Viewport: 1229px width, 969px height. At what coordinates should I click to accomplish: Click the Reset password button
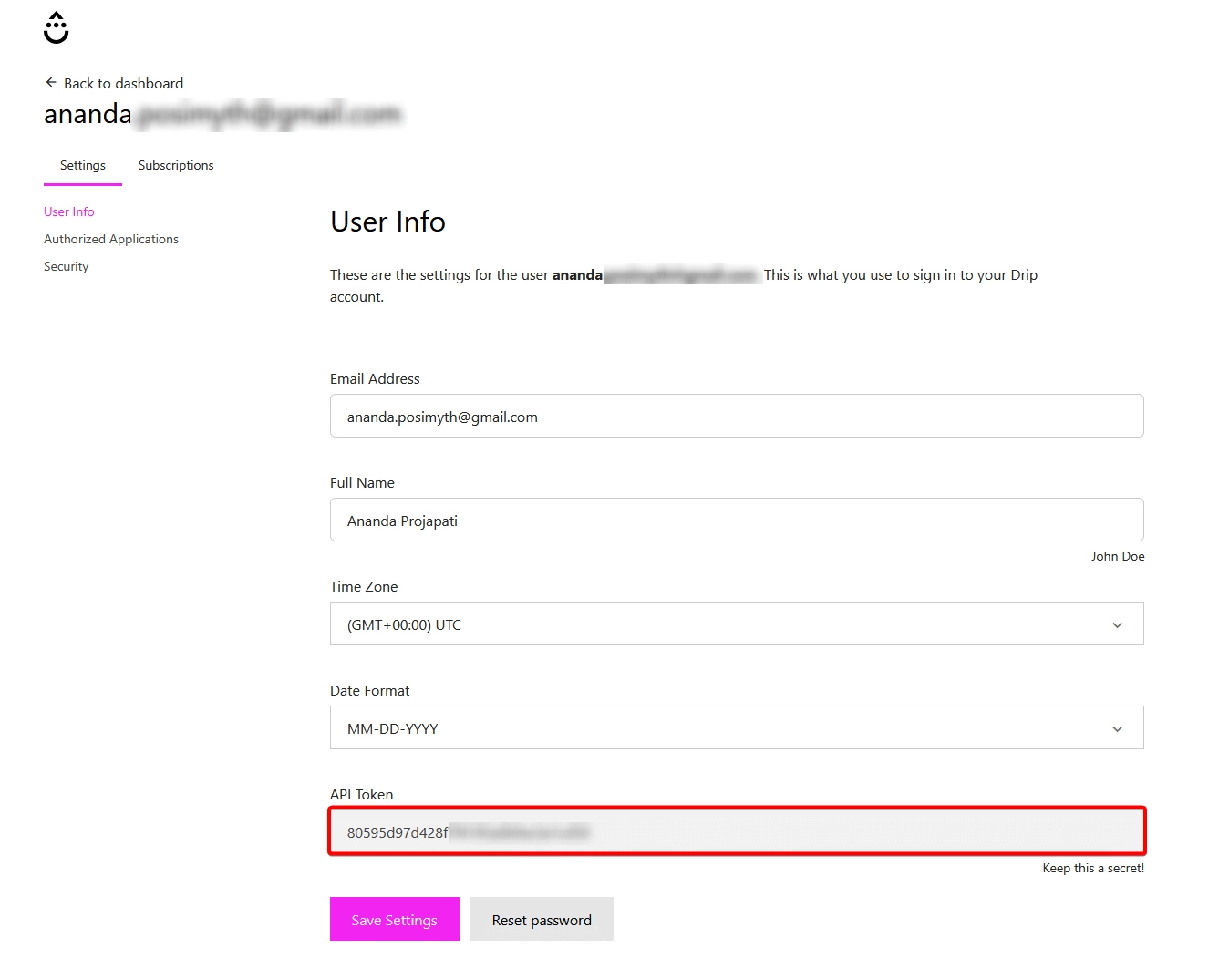pos(542,920)
